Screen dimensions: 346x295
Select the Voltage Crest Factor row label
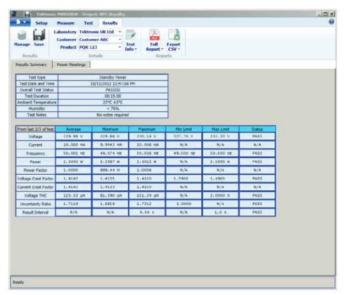[x=35, y=179]
